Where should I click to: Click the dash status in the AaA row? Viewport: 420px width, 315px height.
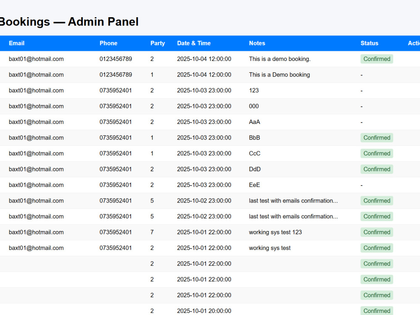click(x=362, y=122)
